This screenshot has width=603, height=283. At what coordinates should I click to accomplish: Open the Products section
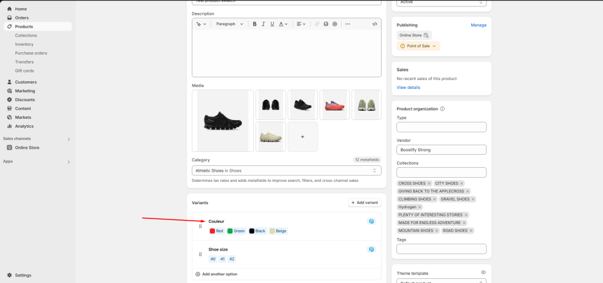click(38, 26)
